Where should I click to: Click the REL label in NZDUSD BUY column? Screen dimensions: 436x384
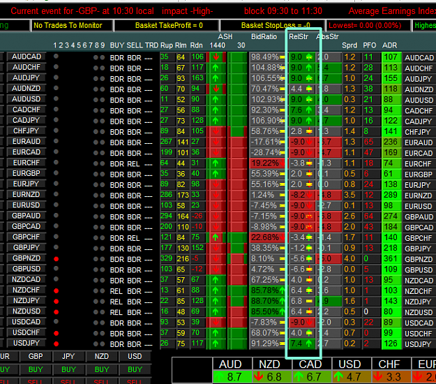(116, 313)
